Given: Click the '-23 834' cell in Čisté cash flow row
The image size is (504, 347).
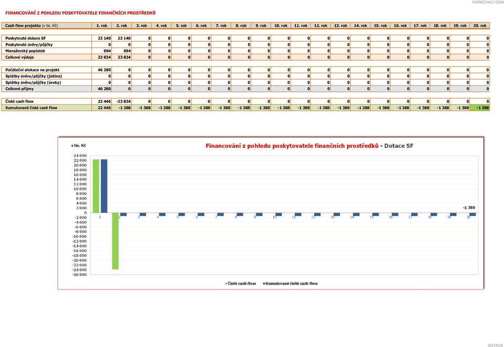Looking at the screenshot, I should [x=123, y=102].
